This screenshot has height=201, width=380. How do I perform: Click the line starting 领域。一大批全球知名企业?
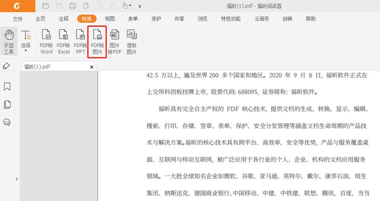(x=256, y=176)
